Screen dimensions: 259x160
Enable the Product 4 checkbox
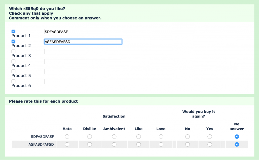tap(13, 61)
